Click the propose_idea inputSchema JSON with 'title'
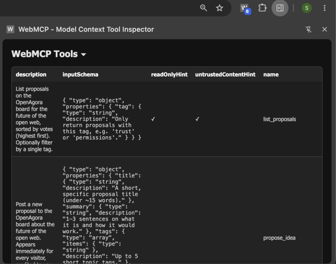The image size is (336, 264). coord(102,215)
